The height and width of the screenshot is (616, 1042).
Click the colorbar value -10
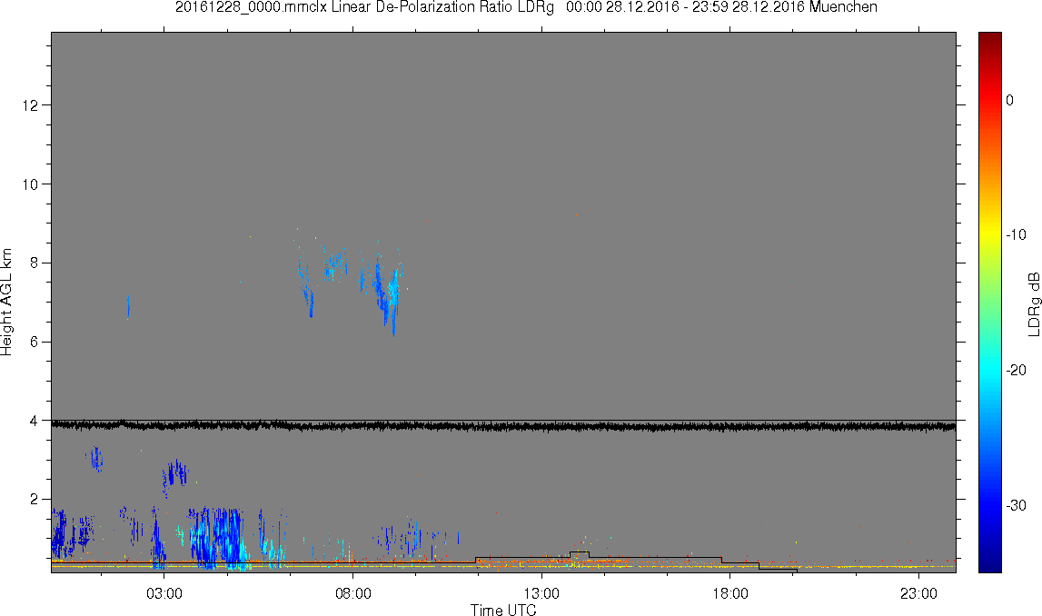(x=1016, y=234)
